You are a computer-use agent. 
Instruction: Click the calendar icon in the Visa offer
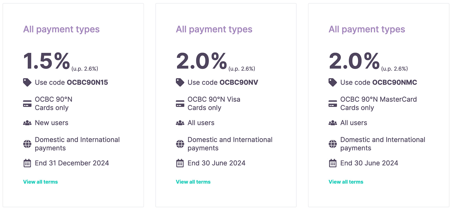[180, 163]
